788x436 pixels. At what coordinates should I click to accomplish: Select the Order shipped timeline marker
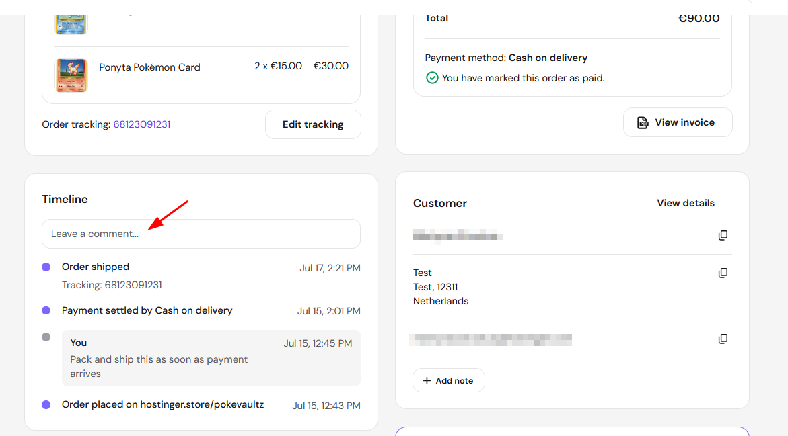[46, 267]
